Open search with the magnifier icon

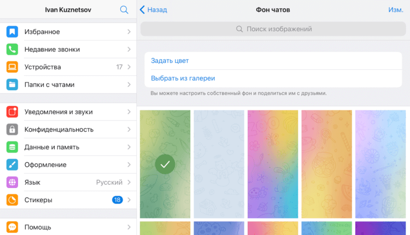(124, 10)
